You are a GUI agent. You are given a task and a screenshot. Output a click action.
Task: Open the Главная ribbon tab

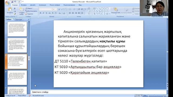tap(15, 5)
